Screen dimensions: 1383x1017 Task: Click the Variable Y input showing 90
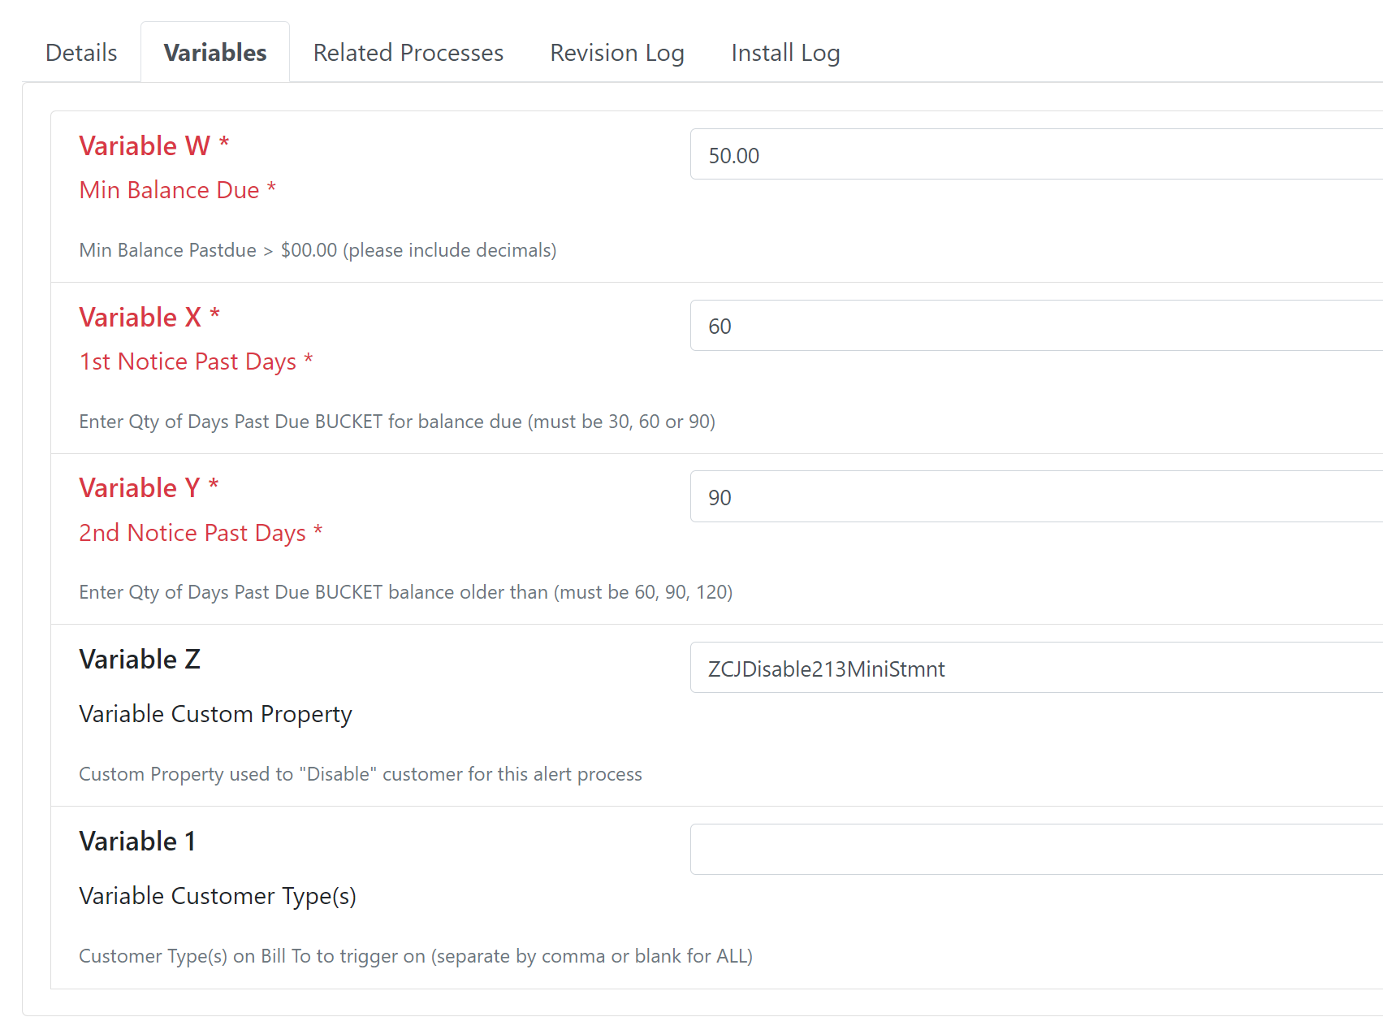(x=1036, y=496)
